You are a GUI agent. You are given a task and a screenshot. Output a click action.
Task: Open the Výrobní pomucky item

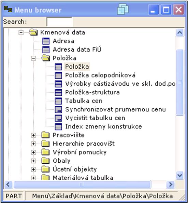[80, 152]
